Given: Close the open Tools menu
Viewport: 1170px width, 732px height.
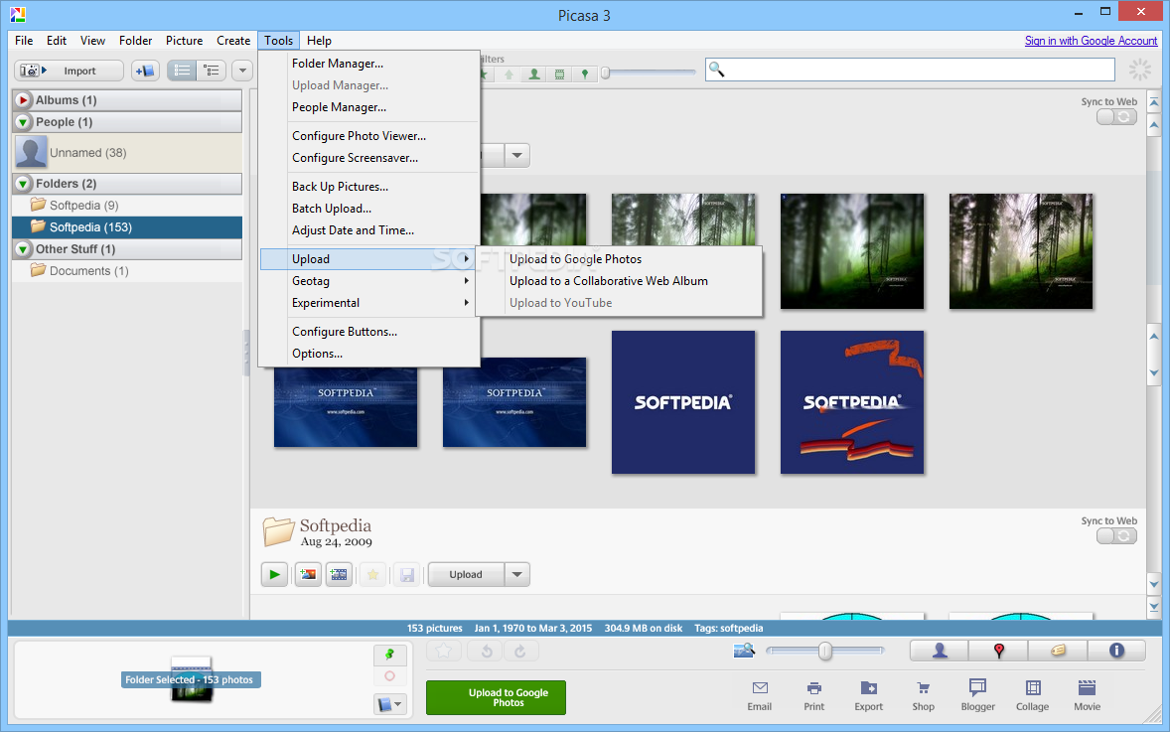Looking at the screenshot, I should click(278, 41).
